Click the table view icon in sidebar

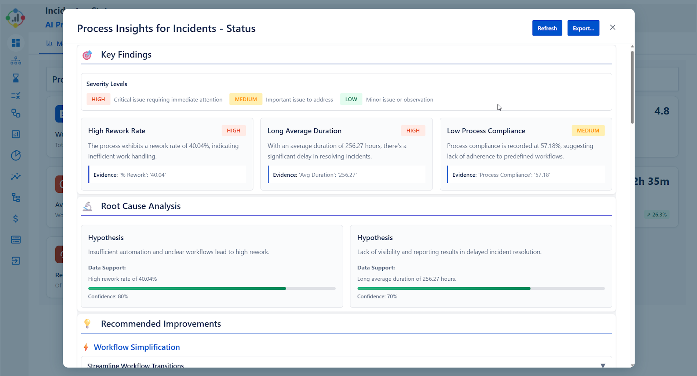16,239
